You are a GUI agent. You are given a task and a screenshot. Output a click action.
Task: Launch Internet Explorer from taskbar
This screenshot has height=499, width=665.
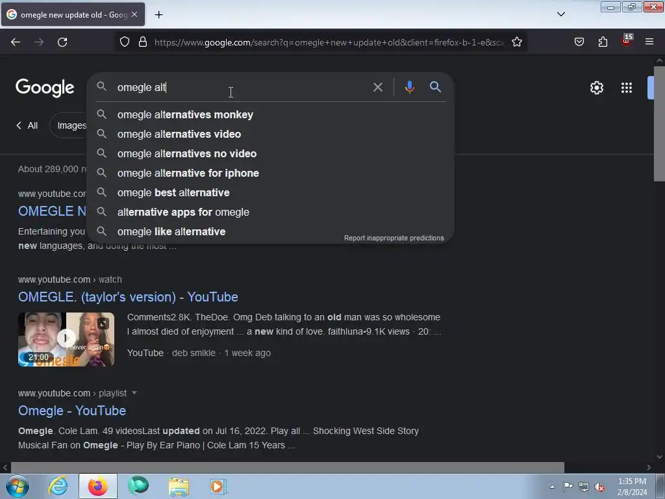tap(58, 486)
